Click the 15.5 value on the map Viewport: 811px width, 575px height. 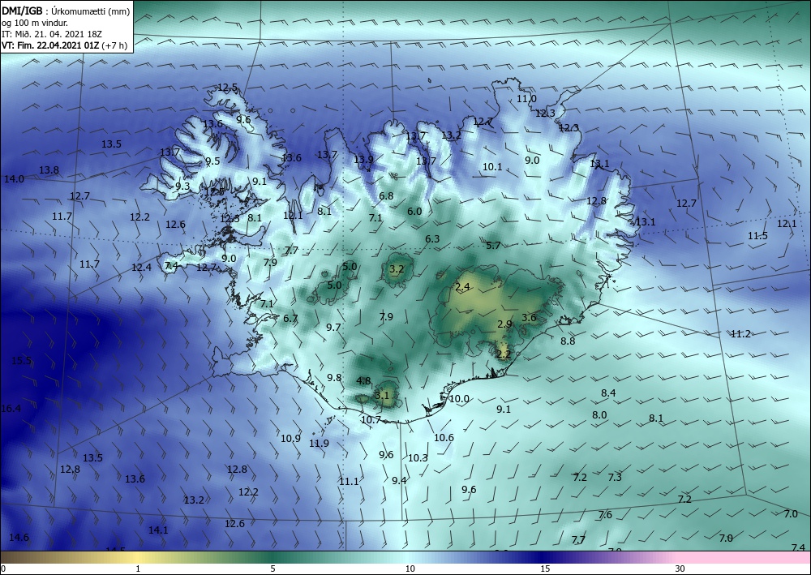pos(21,360)
